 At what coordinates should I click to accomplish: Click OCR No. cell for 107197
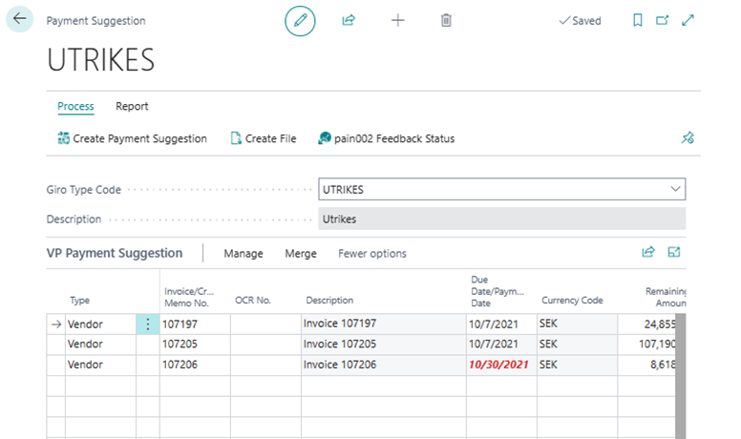pos(265,324)
